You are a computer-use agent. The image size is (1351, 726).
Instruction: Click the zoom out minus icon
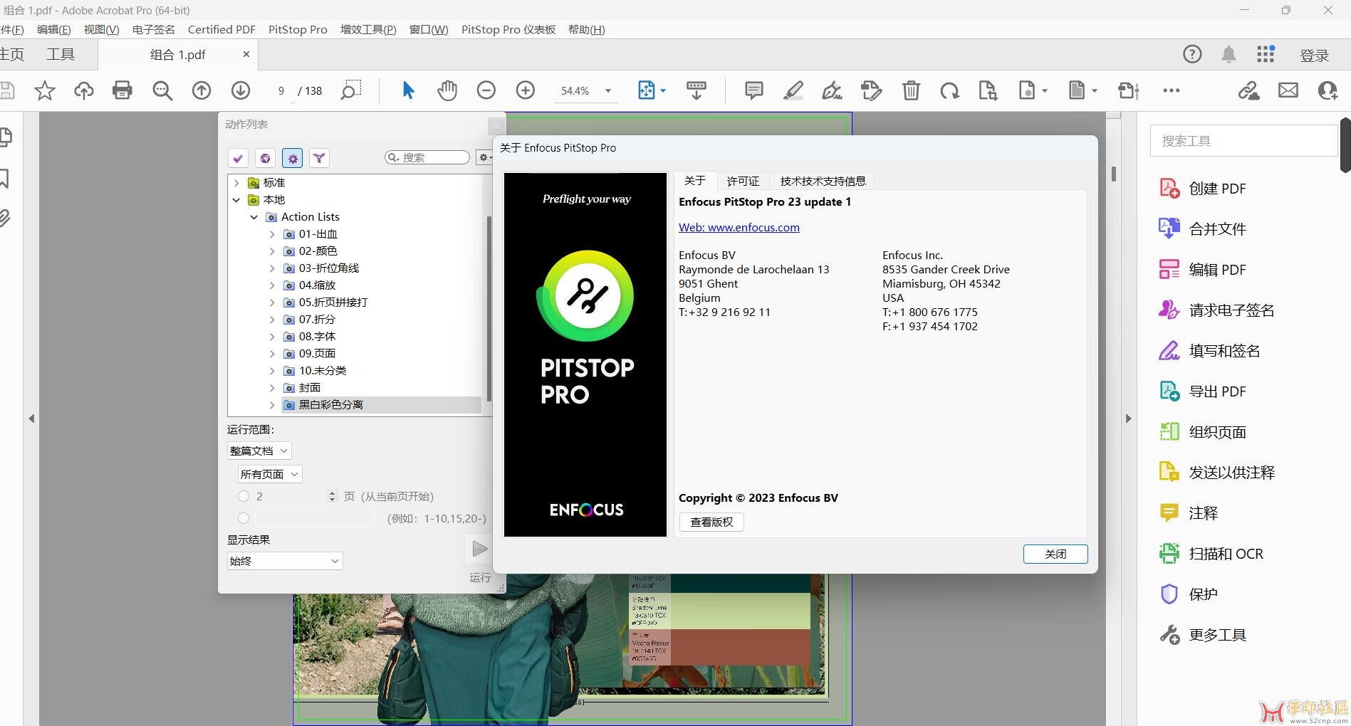[486, 90]
